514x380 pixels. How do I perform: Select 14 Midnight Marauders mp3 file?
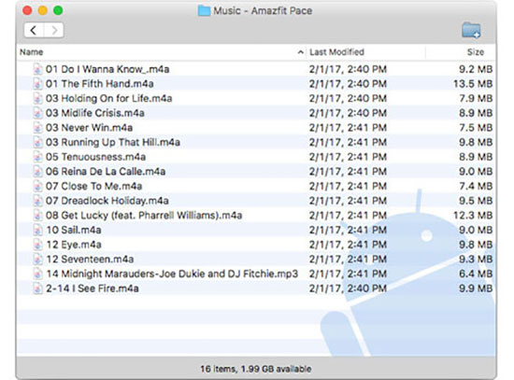[x=256, y=274]
